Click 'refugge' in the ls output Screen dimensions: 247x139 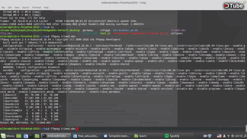105,30
